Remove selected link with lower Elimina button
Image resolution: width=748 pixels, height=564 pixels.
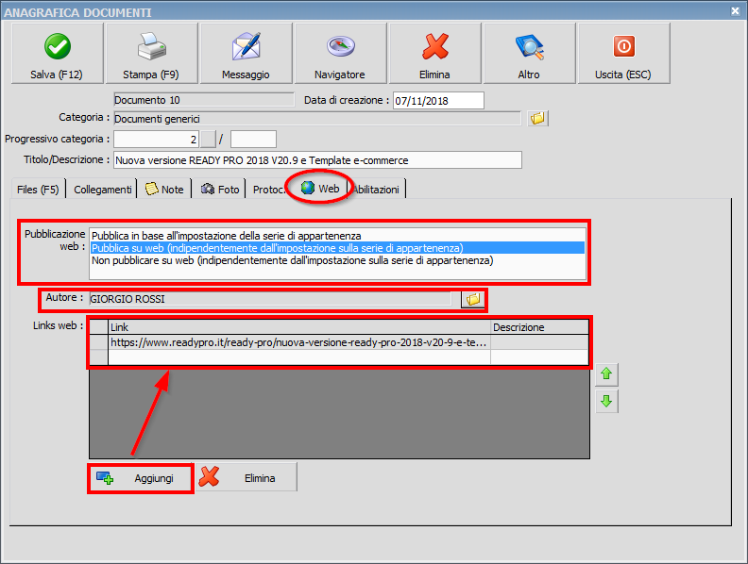(x=246, y=478)
